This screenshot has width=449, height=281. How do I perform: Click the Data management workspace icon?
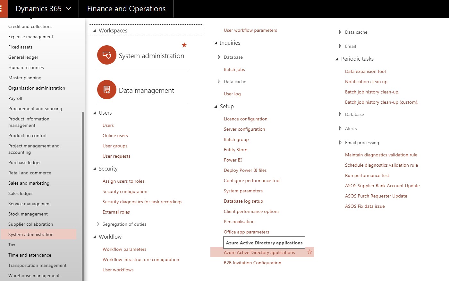(106, 90)
